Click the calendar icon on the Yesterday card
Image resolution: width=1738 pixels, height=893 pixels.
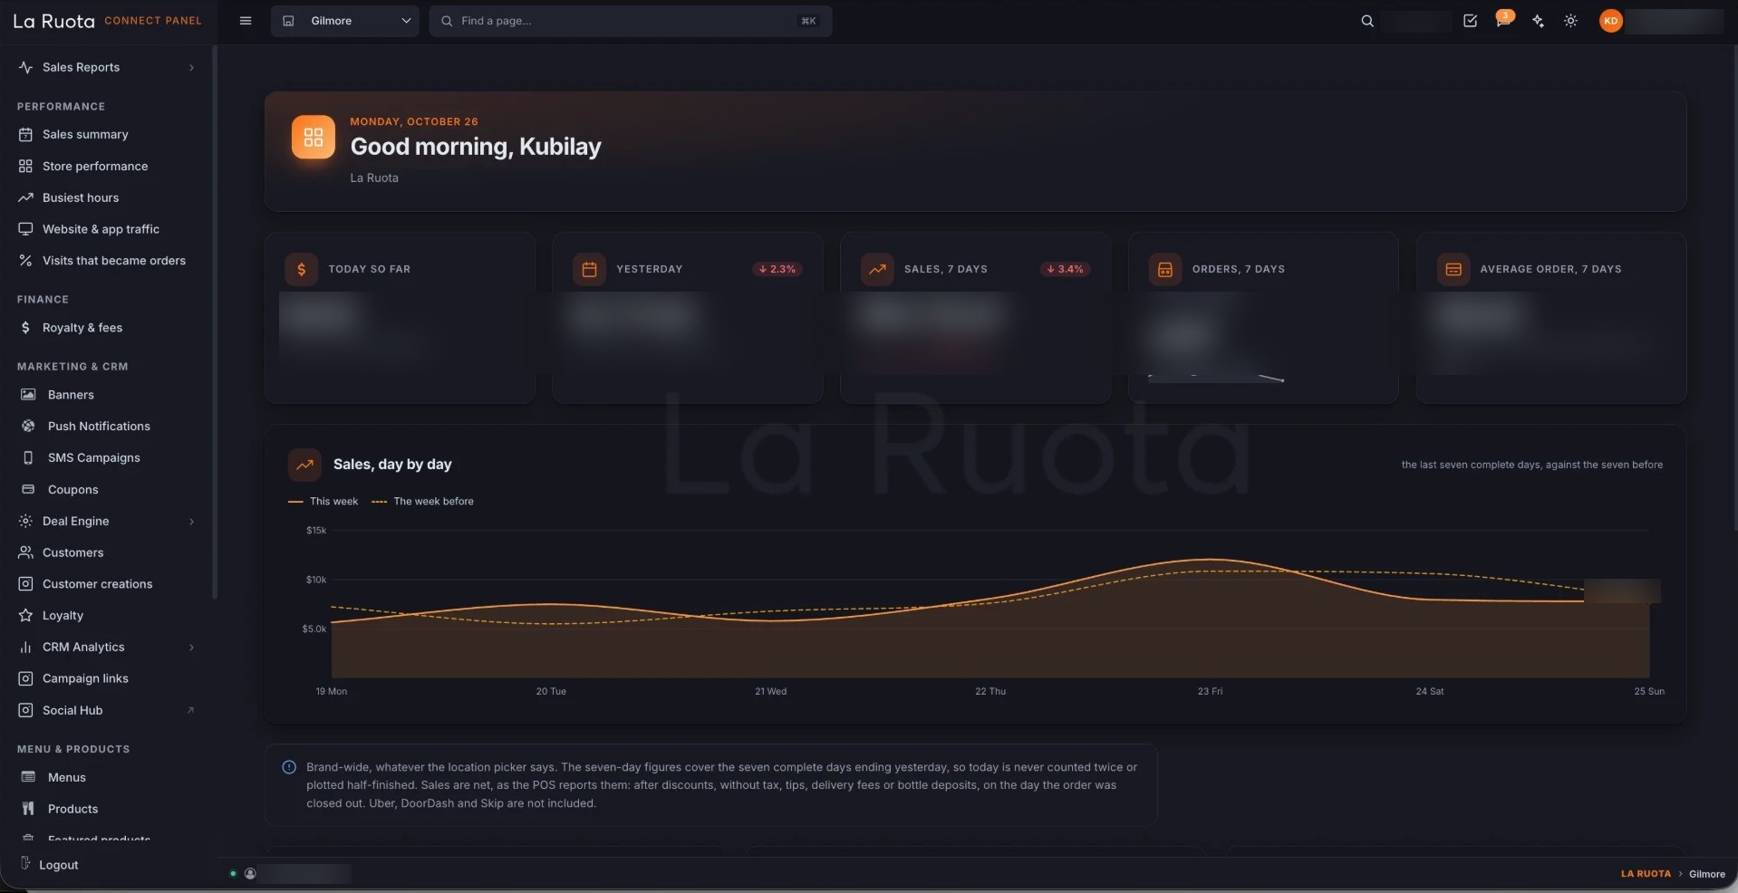pyautogui.click(x=589, y=269)
